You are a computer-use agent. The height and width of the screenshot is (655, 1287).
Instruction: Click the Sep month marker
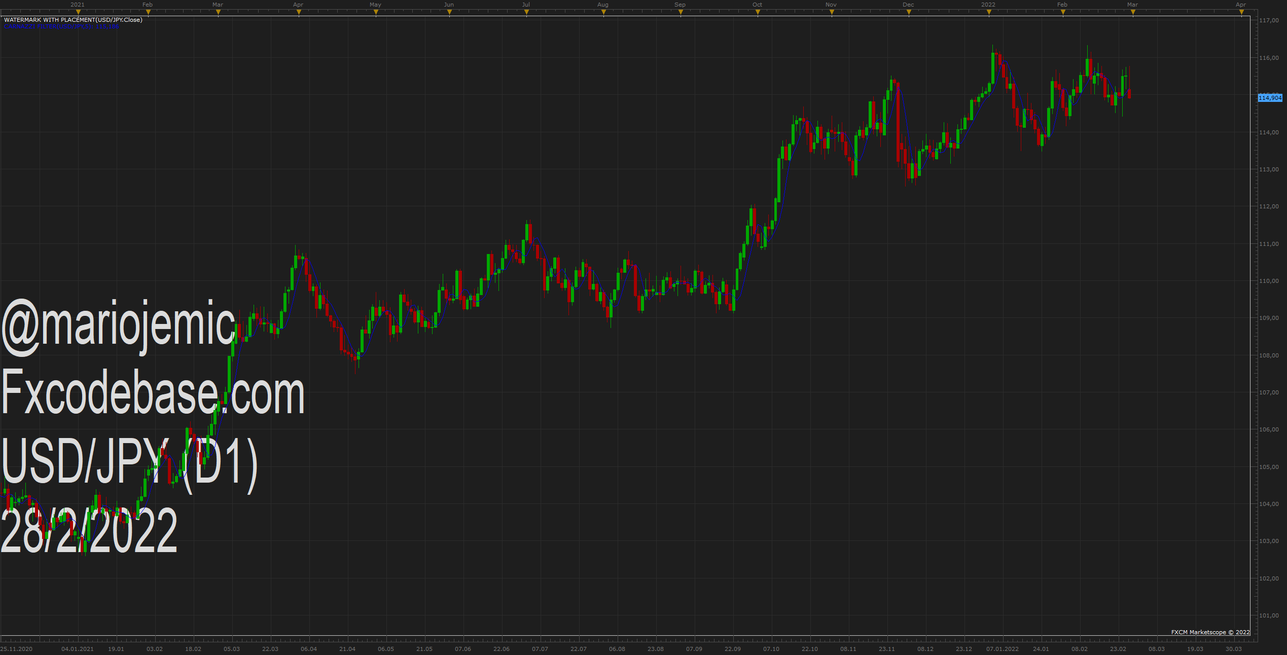[680, 5]
